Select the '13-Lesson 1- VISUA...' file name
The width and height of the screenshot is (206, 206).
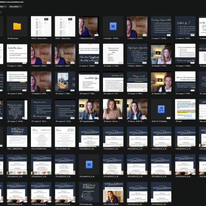pos(183,66)
